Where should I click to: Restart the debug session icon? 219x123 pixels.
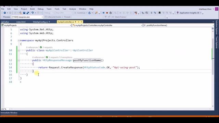pyautogui.click(x=111, y=13)
